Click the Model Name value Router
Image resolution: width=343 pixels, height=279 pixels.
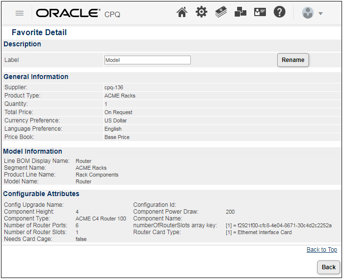point(83,181)
